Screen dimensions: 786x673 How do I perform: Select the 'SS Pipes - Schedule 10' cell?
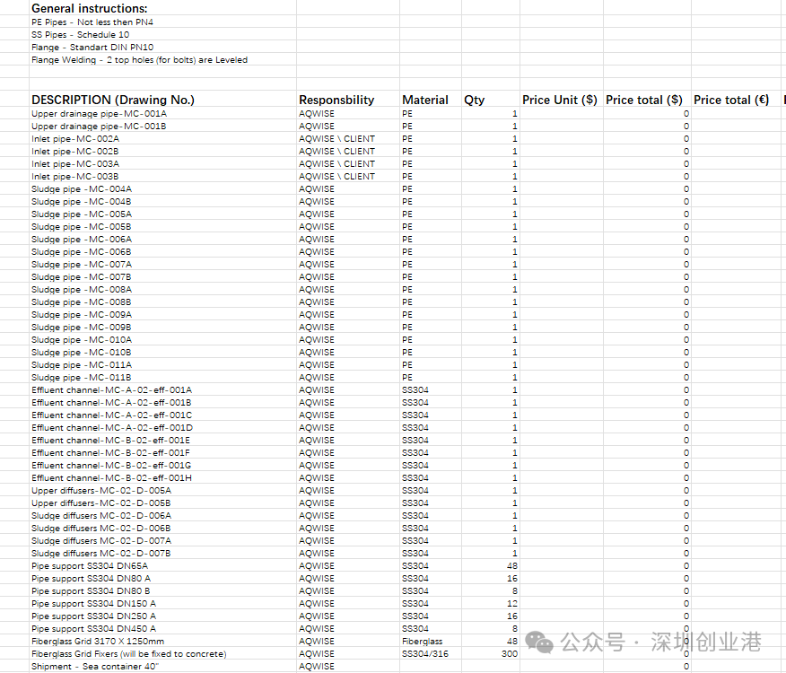tap(162, 34)
